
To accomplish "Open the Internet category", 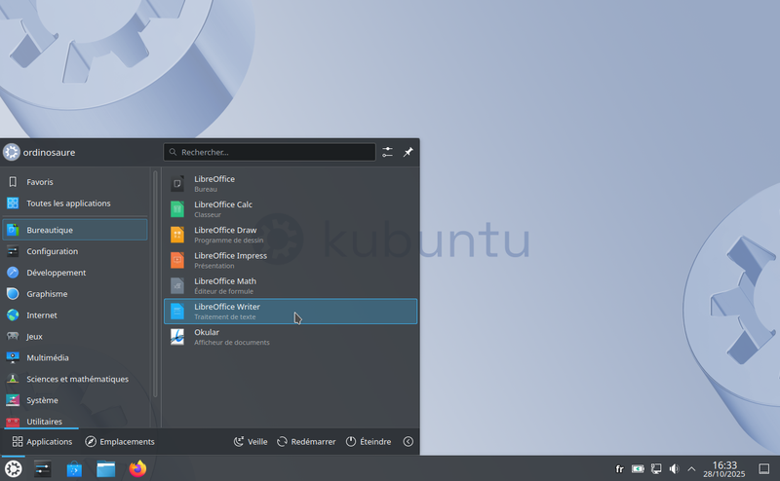I will [x=75, y=315].
